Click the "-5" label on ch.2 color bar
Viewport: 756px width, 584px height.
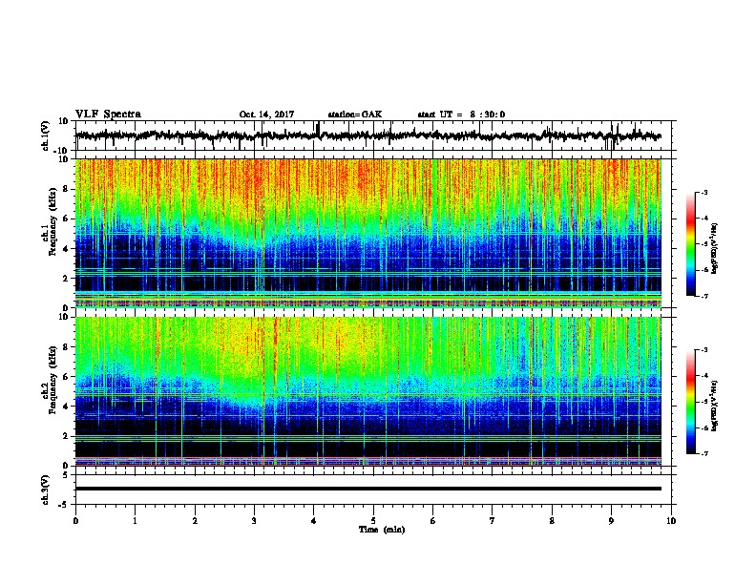click(x=703, y=402)
